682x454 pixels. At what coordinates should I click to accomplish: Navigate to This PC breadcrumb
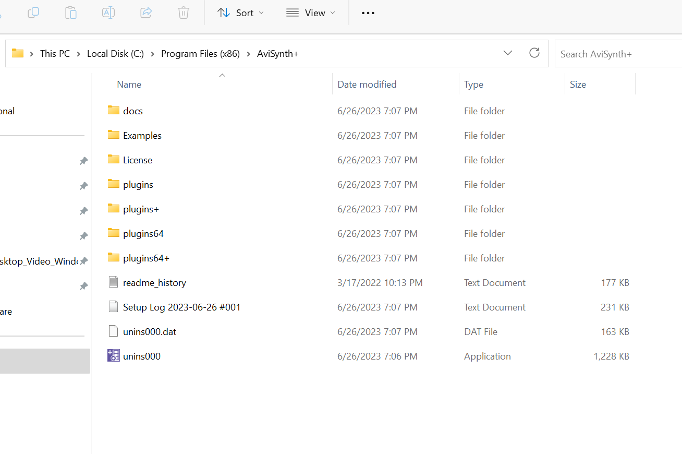[55, 54]
